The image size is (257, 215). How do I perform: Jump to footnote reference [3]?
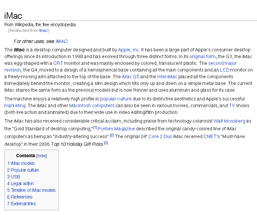click(x=106, y=143)
